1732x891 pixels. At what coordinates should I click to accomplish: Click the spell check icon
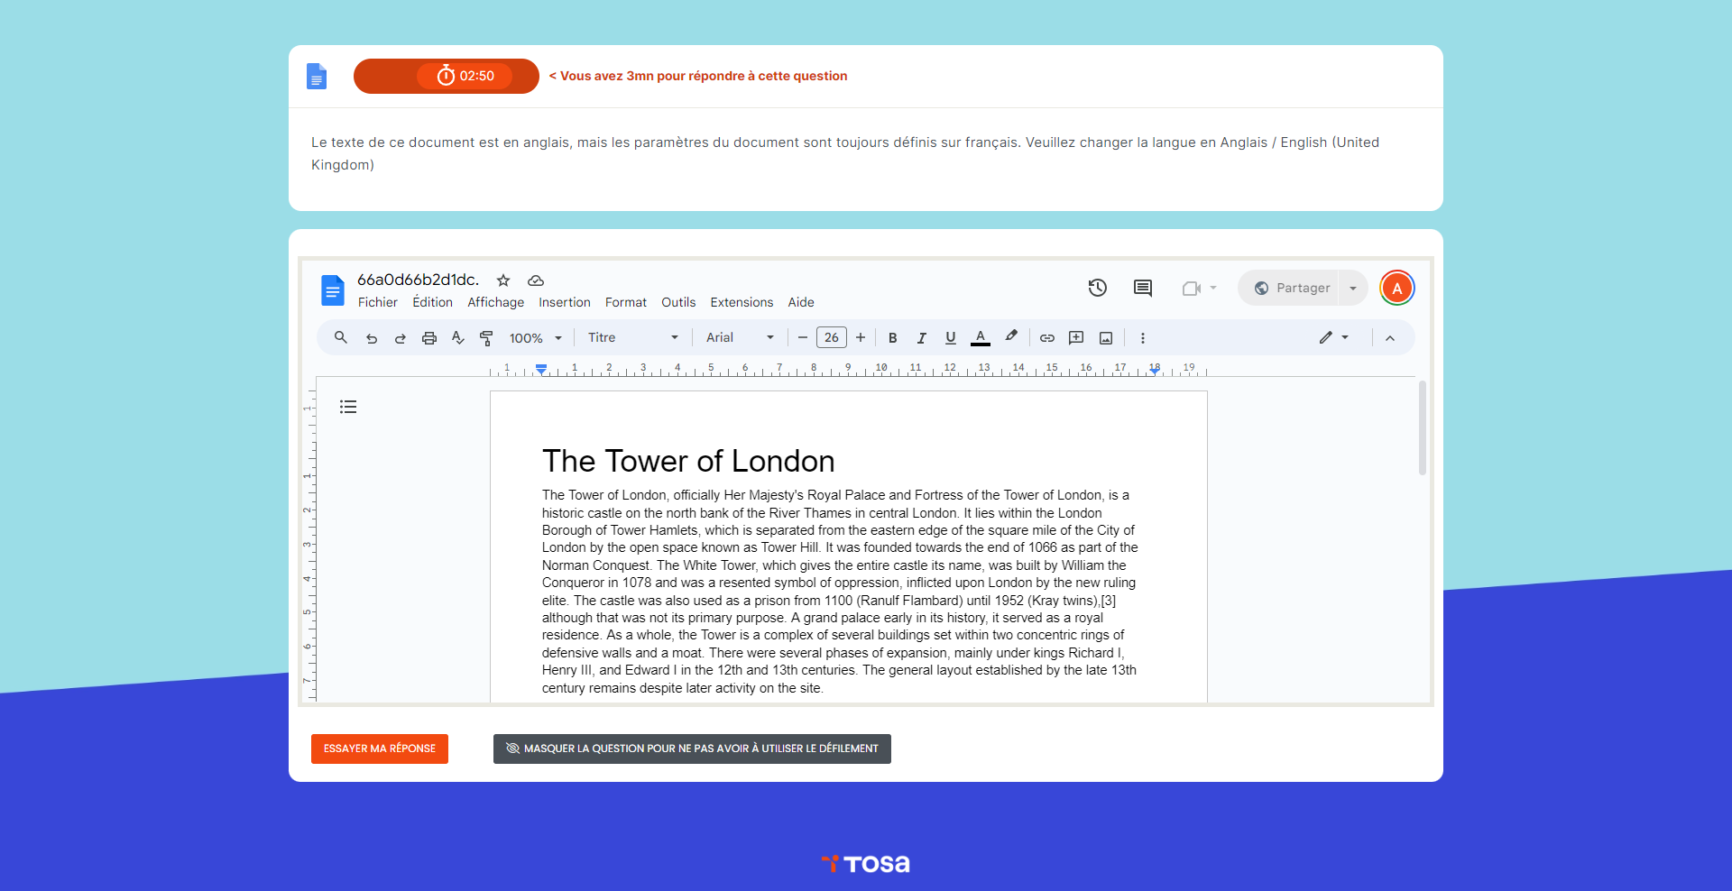[x=458, y=338]
